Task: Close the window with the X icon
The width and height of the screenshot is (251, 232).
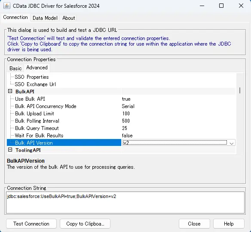Action: (241, 6)
